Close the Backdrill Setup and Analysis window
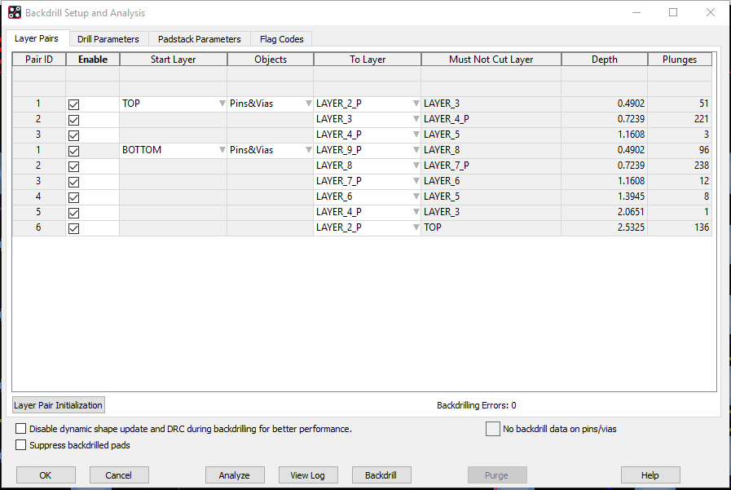Screen dimensions: 731x490 click(710, 12)
